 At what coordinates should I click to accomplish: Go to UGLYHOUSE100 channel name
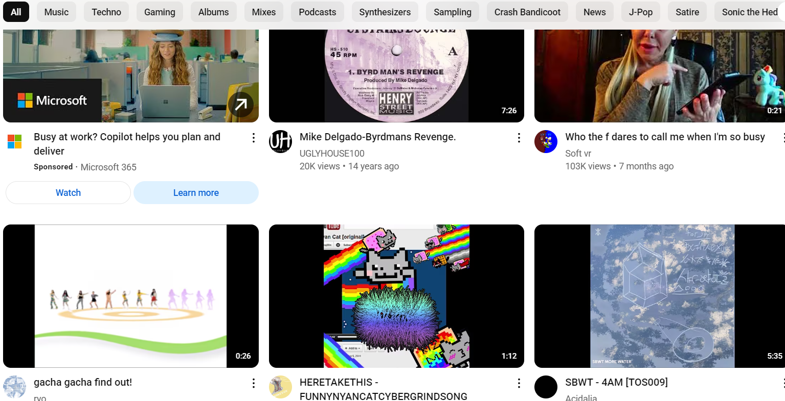pyautogui.click(x=332, y=153)
